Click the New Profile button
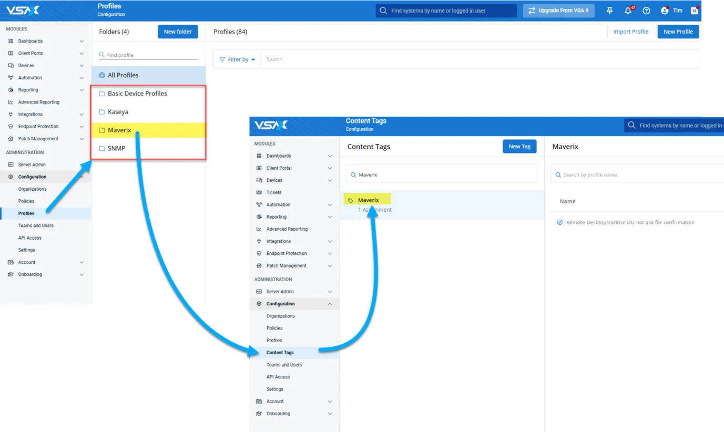724x432 pixels. pos(678,32)
